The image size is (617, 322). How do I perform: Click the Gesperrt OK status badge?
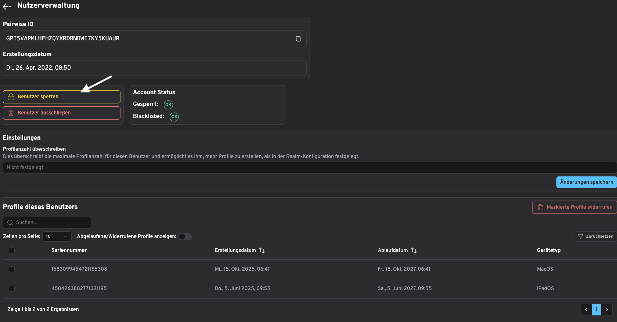[168, 105]
